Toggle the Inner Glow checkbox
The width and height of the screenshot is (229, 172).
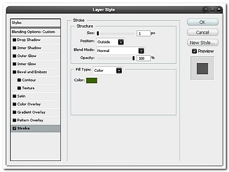pyautogui.click(x=14, y=64)
